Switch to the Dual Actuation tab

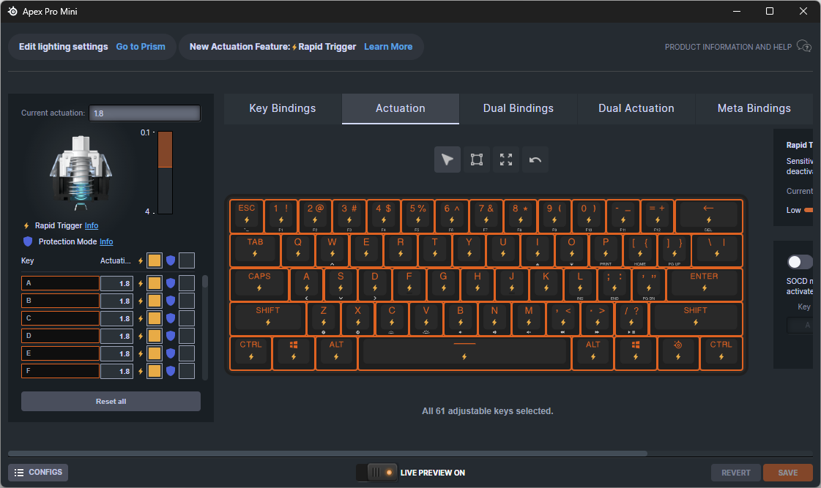(x=636, y=108)
